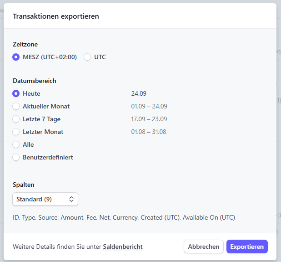Select Aktueller Monat as date range
The image size is (281, 262).
[16, 106]
